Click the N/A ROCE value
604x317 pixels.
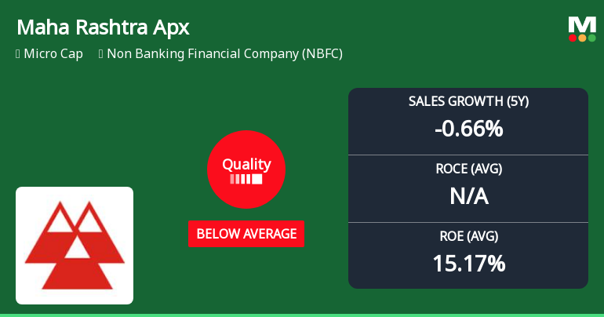[468, 195]
